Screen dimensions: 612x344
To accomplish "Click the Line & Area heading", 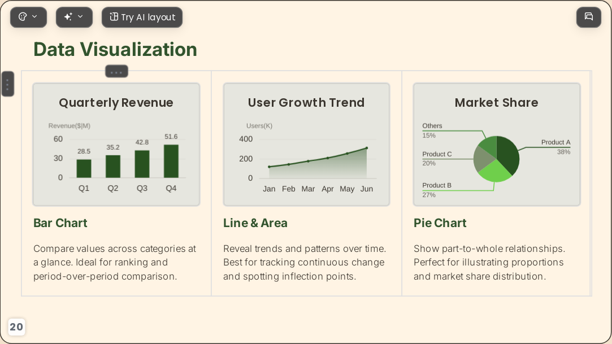I will (255, 223).
